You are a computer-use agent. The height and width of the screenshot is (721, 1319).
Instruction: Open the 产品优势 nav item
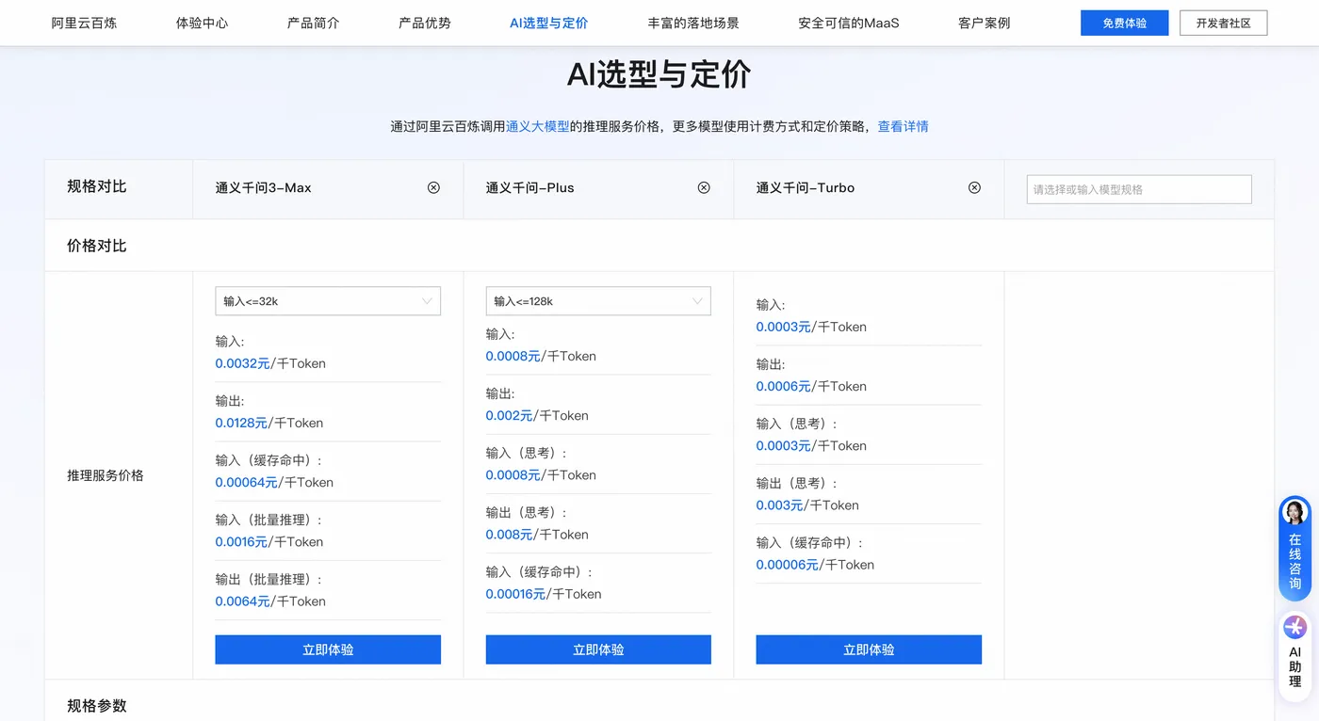tap(424, 23)
